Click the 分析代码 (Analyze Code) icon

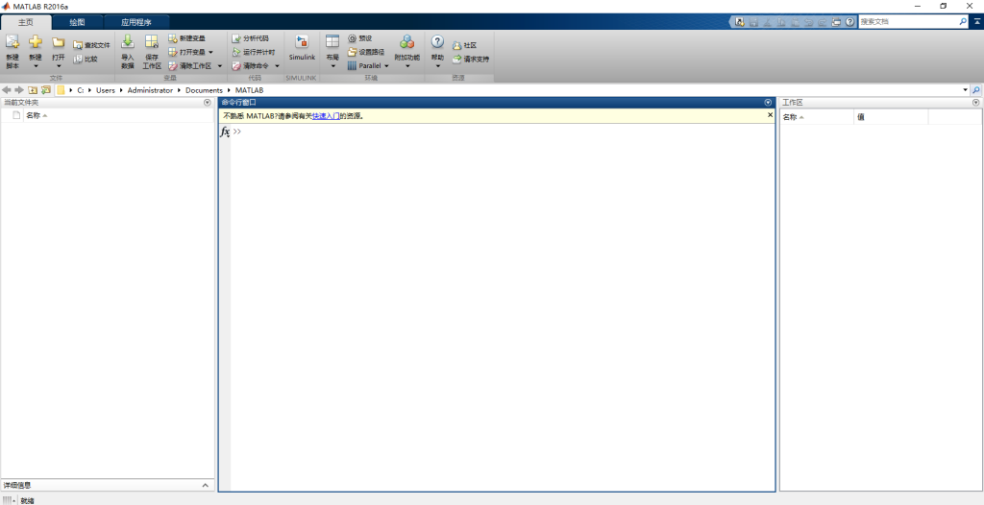[236, 38]
